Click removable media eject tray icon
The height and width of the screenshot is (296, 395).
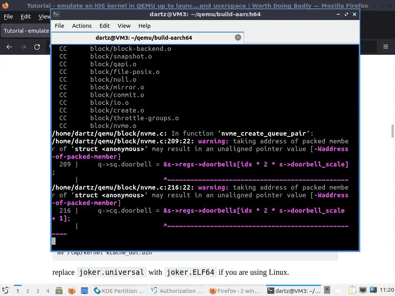tap(327, 290)
